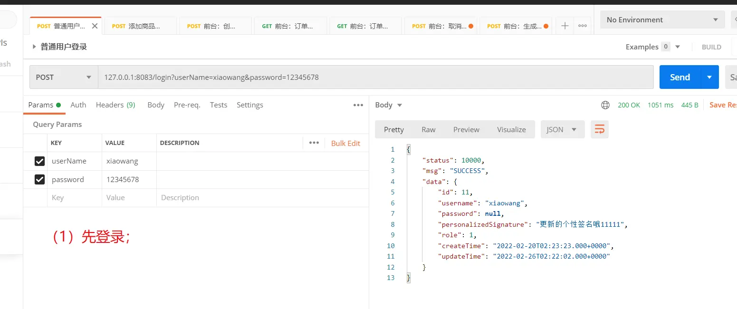Image resolution: width=737 pixels, height=309 pixels.
Task: Open tab options three-dot menu
Action: click(583, 26)
